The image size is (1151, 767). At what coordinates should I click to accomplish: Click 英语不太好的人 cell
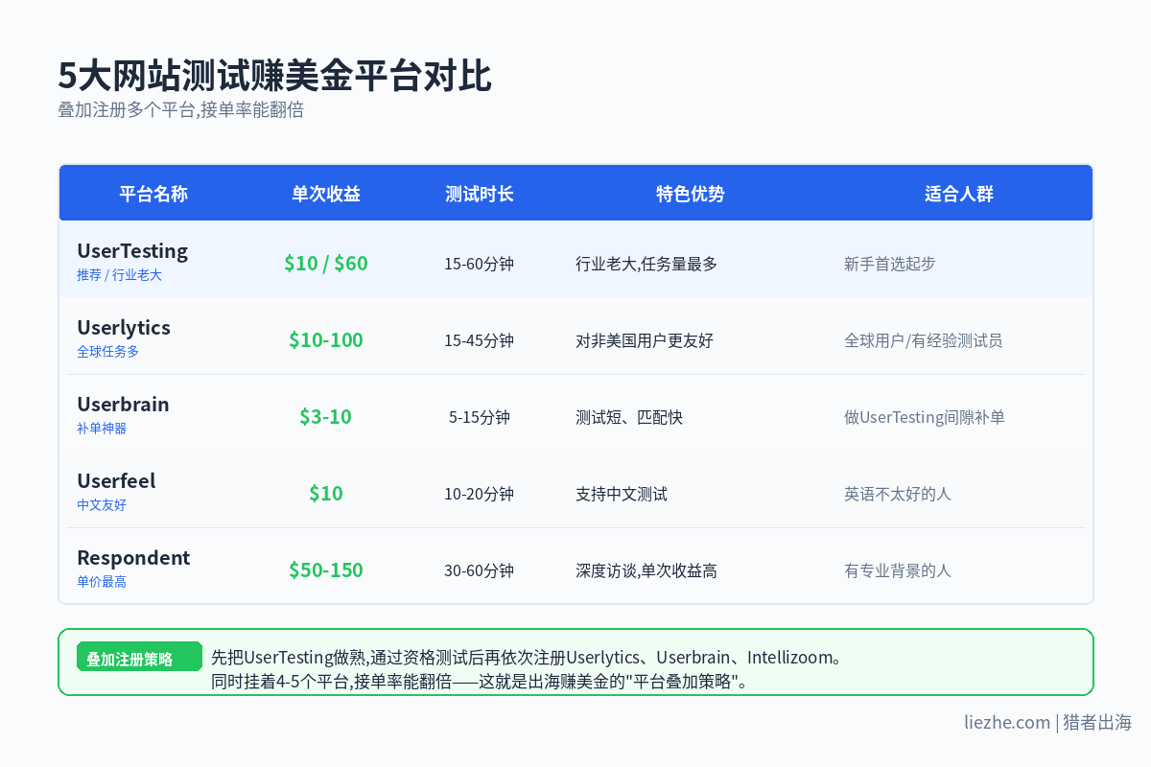click(x=898, y=494)
